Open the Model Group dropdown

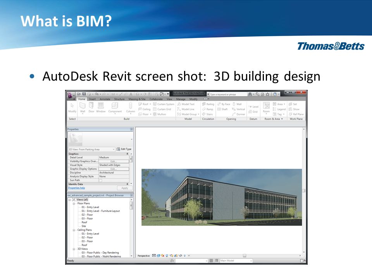198,114
